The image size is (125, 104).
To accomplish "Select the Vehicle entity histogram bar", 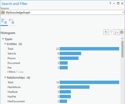I will pos(70,54).
